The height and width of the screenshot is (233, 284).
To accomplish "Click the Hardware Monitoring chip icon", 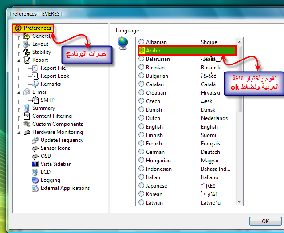I will point(27,133).
